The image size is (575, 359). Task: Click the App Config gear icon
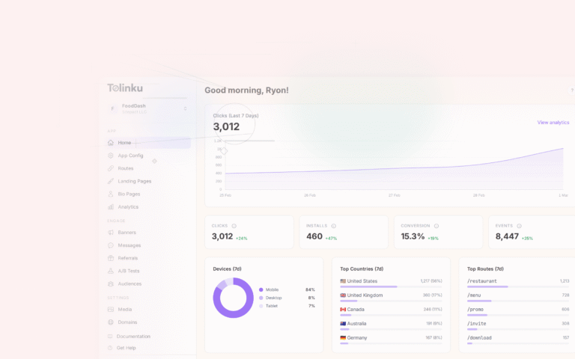(x=111, y=156)
